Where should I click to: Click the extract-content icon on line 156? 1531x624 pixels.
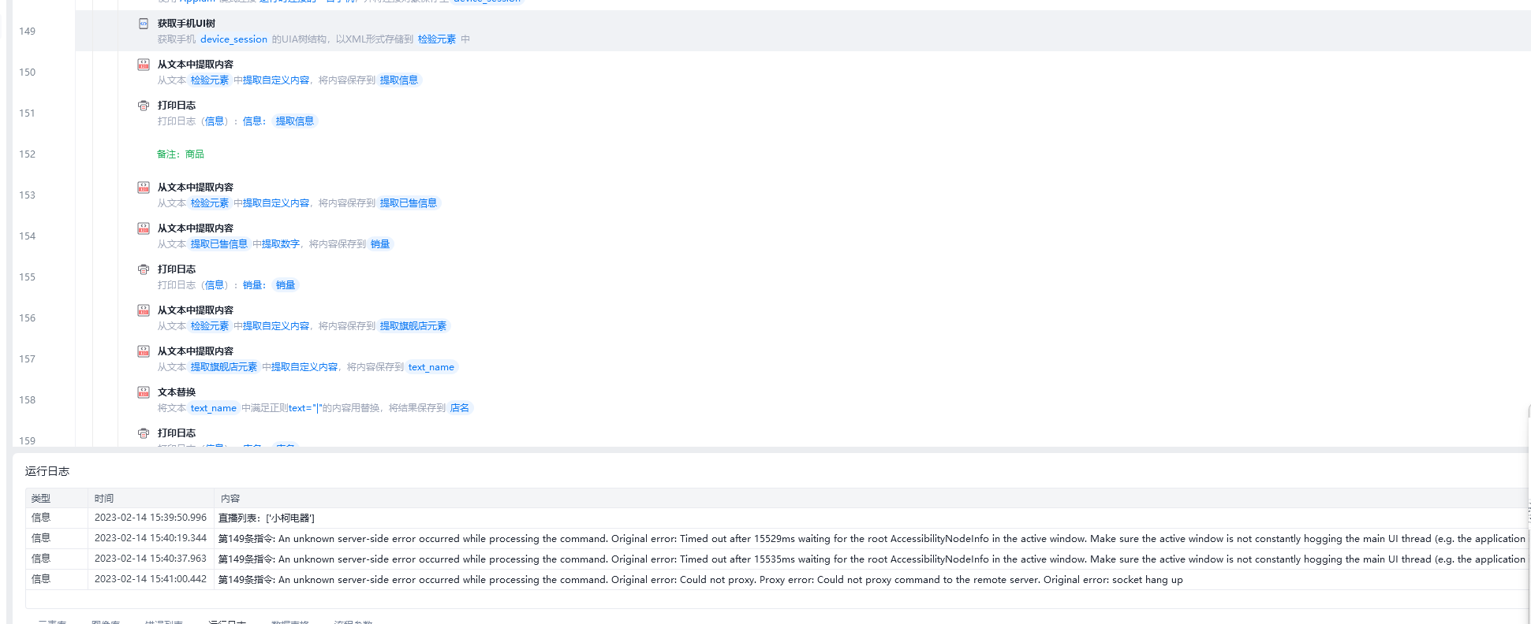click(144, 310)
